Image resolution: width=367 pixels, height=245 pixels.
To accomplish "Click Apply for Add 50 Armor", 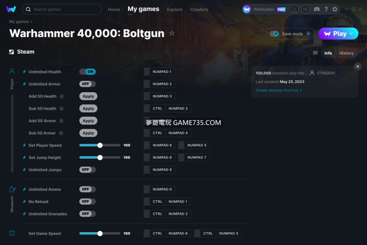I will (88, 121).
